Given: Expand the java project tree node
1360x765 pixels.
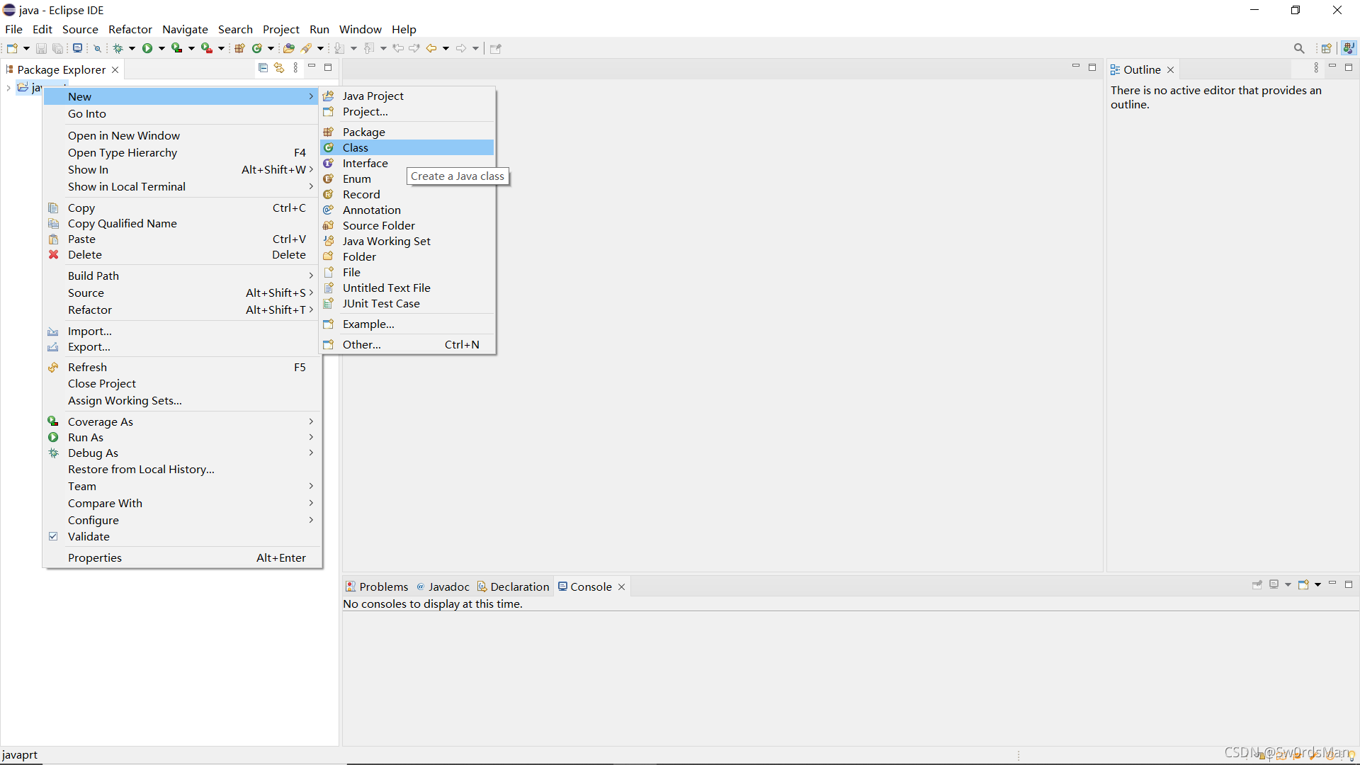Looking at the screenshot, I should click(x=8, y=88).
